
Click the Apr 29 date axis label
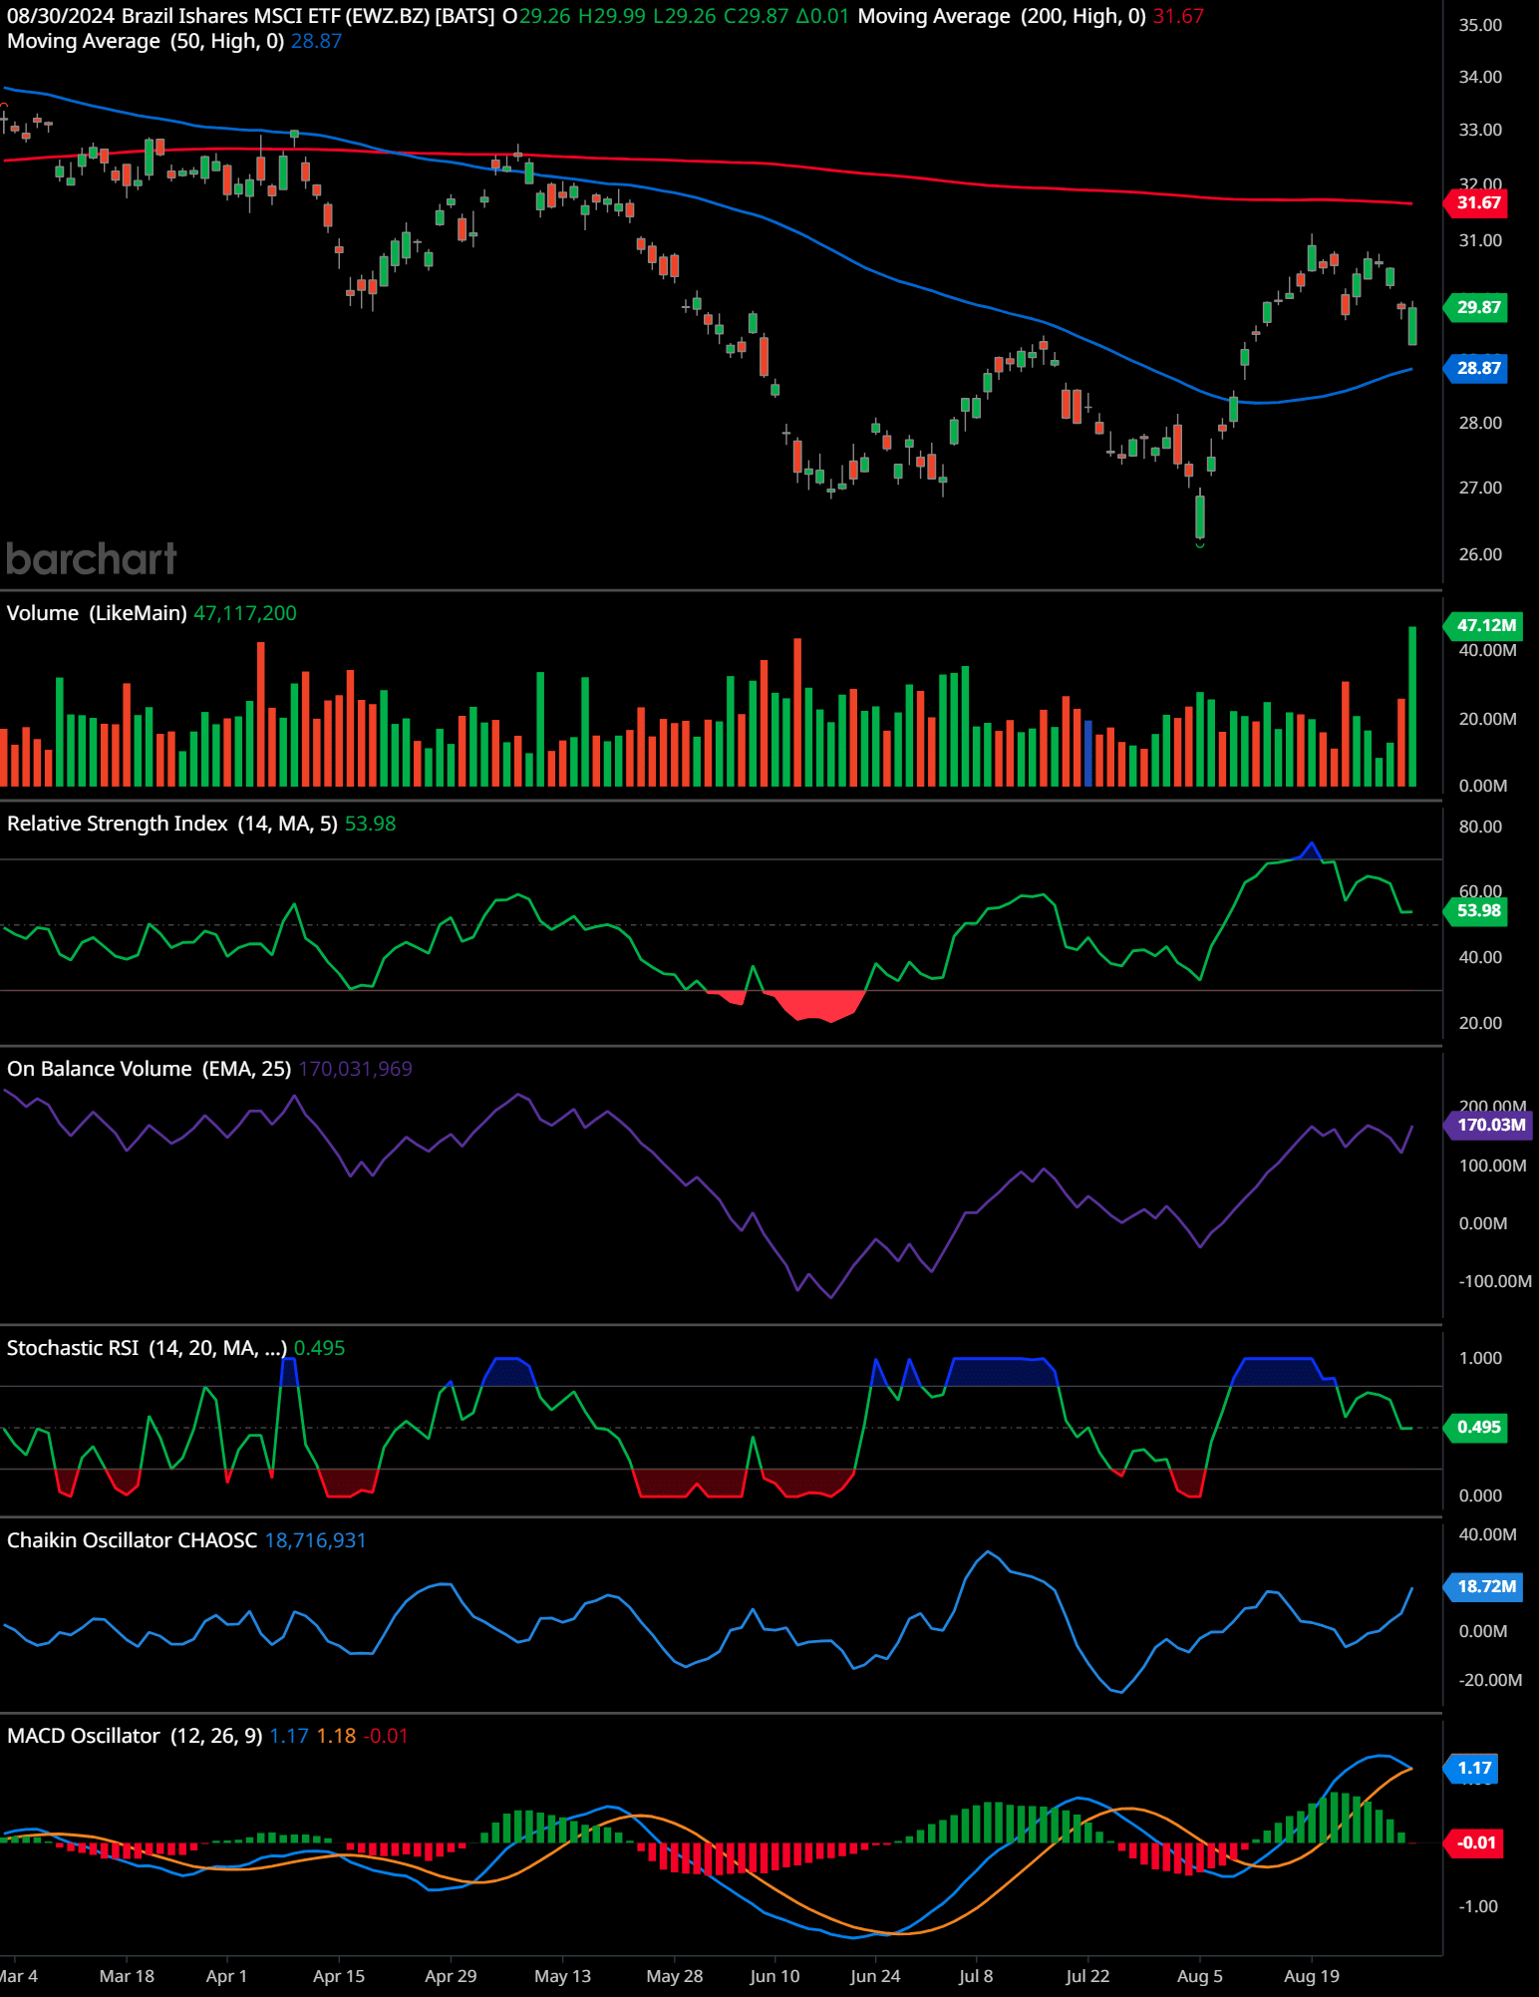click(451, 1976)
